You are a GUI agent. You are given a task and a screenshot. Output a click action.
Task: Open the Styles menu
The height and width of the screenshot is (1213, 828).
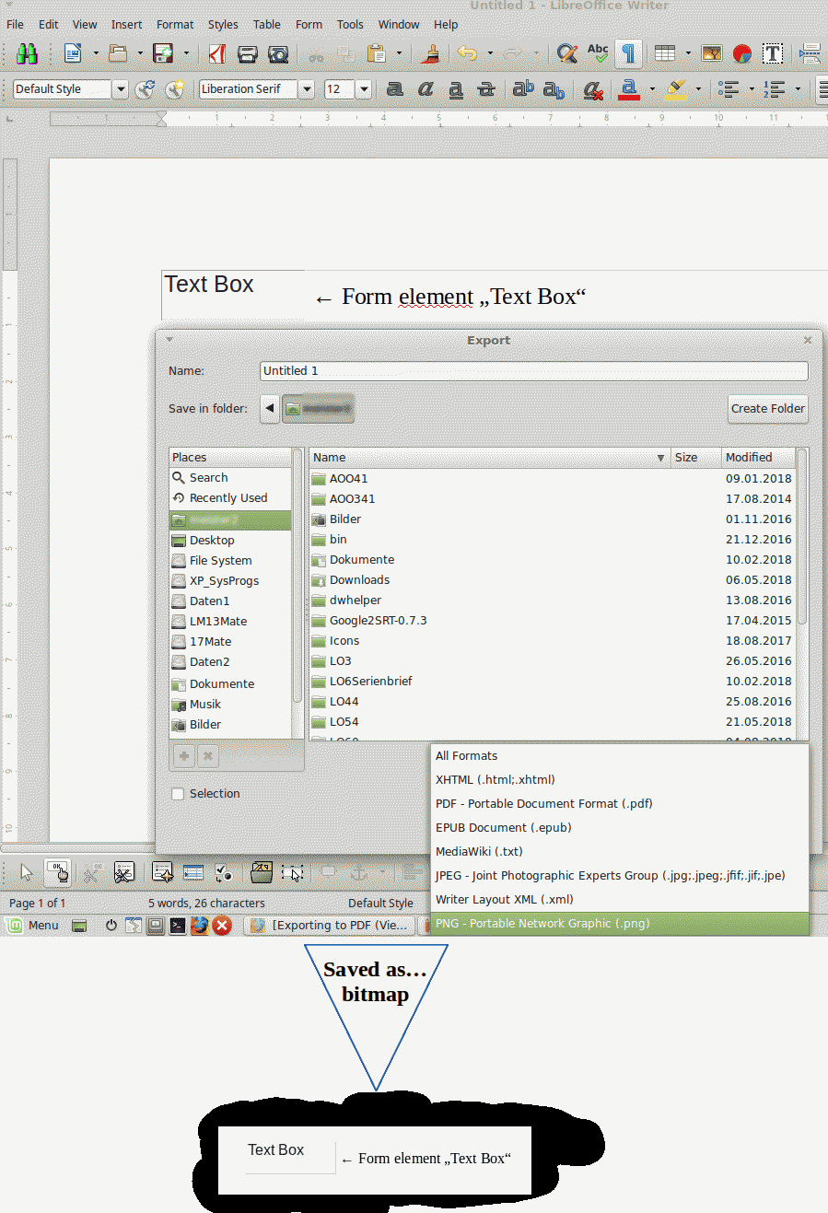tap(223, 25)
